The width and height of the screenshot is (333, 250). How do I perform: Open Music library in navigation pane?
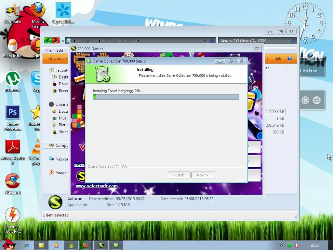pyautogui.click(x=60, y=118)
